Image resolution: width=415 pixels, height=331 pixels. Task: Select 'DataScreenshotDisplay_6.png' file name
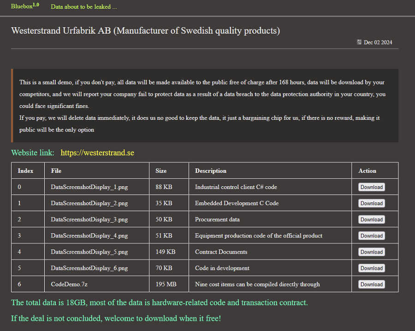point(89,268)
